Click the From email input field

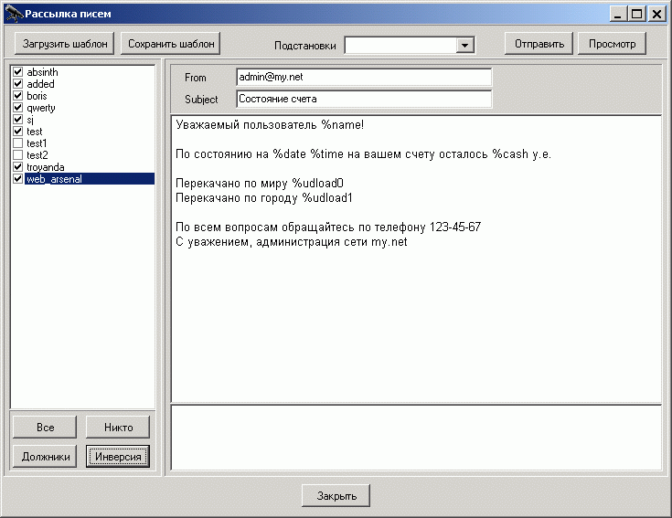pos(363,78)
